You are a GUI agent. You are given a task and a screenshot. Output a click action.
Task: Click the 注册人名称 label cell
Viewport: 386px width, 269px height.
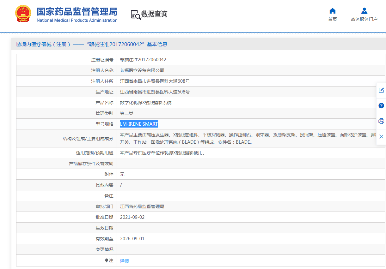pyautogui.click(x=67, y=70)
